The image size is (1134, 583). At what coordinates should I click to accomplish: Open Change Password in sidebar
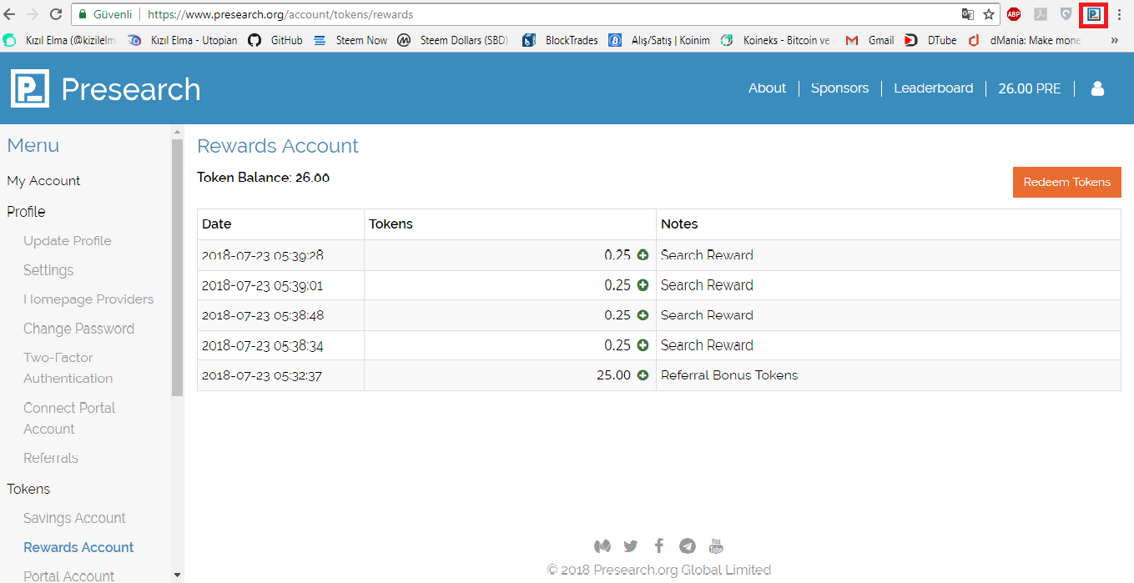coord(78,329)
